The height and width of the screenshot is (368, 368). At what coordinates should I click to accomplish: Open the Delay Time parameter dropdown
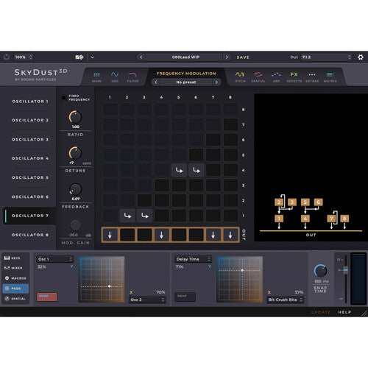[193, 259]
